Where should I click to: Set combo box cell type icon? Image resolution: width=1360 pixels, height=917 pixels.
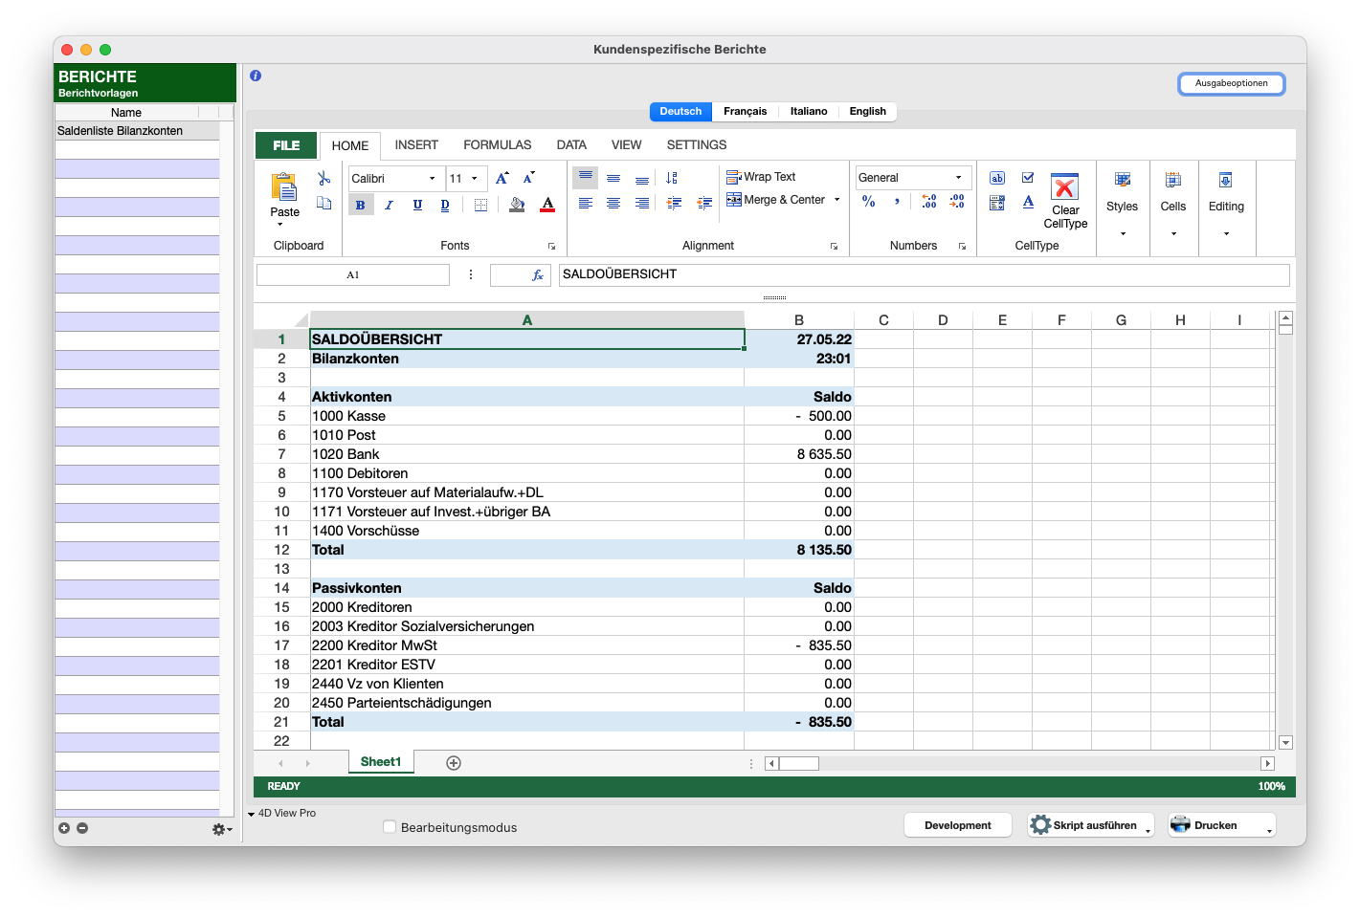[x=997, y=203]
